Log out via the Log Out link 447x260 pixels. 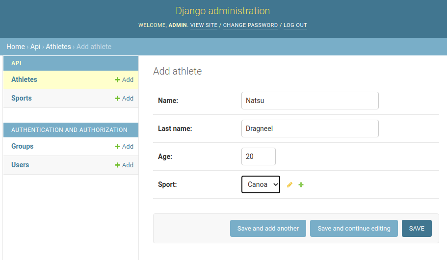coord(295,25)
